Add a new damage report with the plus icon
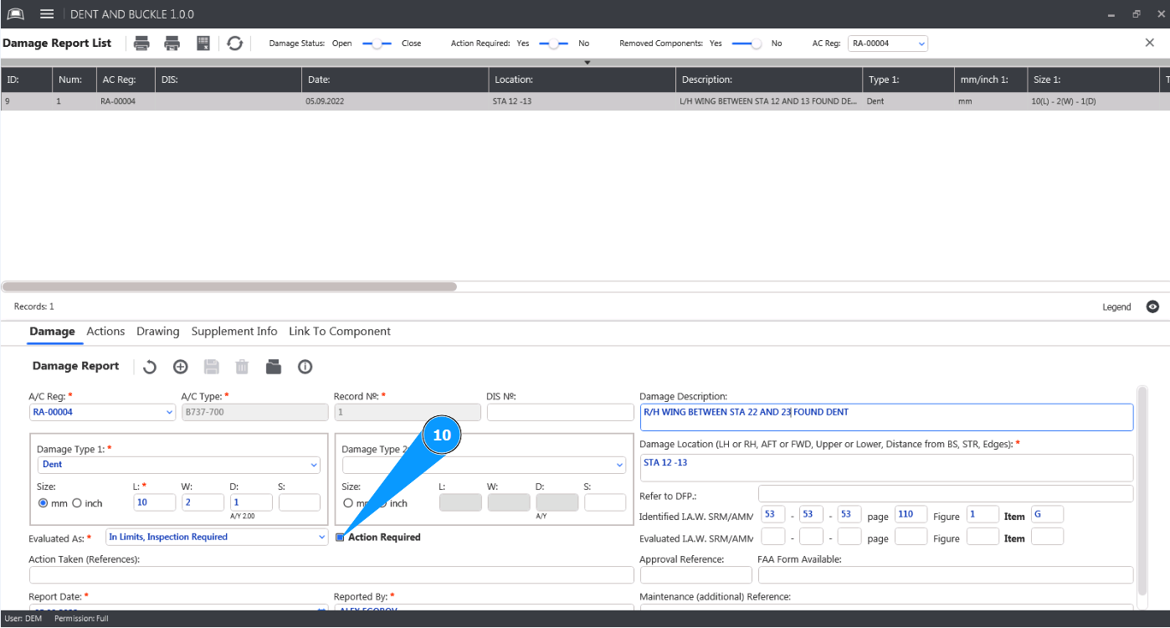This screenshot has height=628, width=1170. [x=180, y=367]
